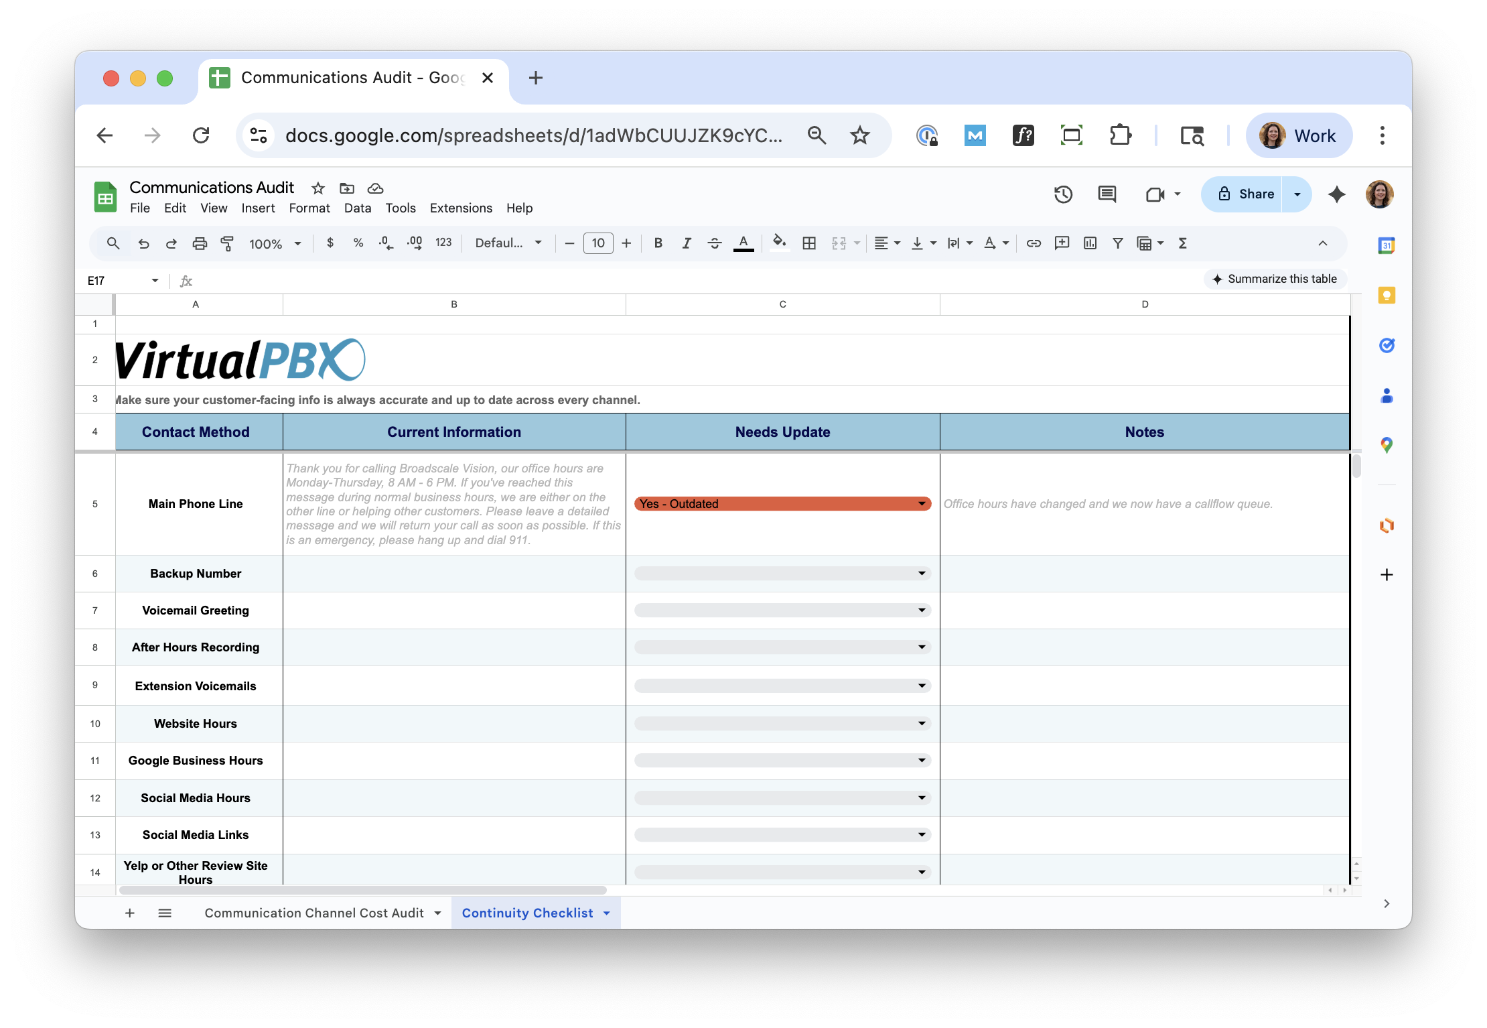Click the insert link icon
Screen dimensions: 1487x1028
[1034, 243]
